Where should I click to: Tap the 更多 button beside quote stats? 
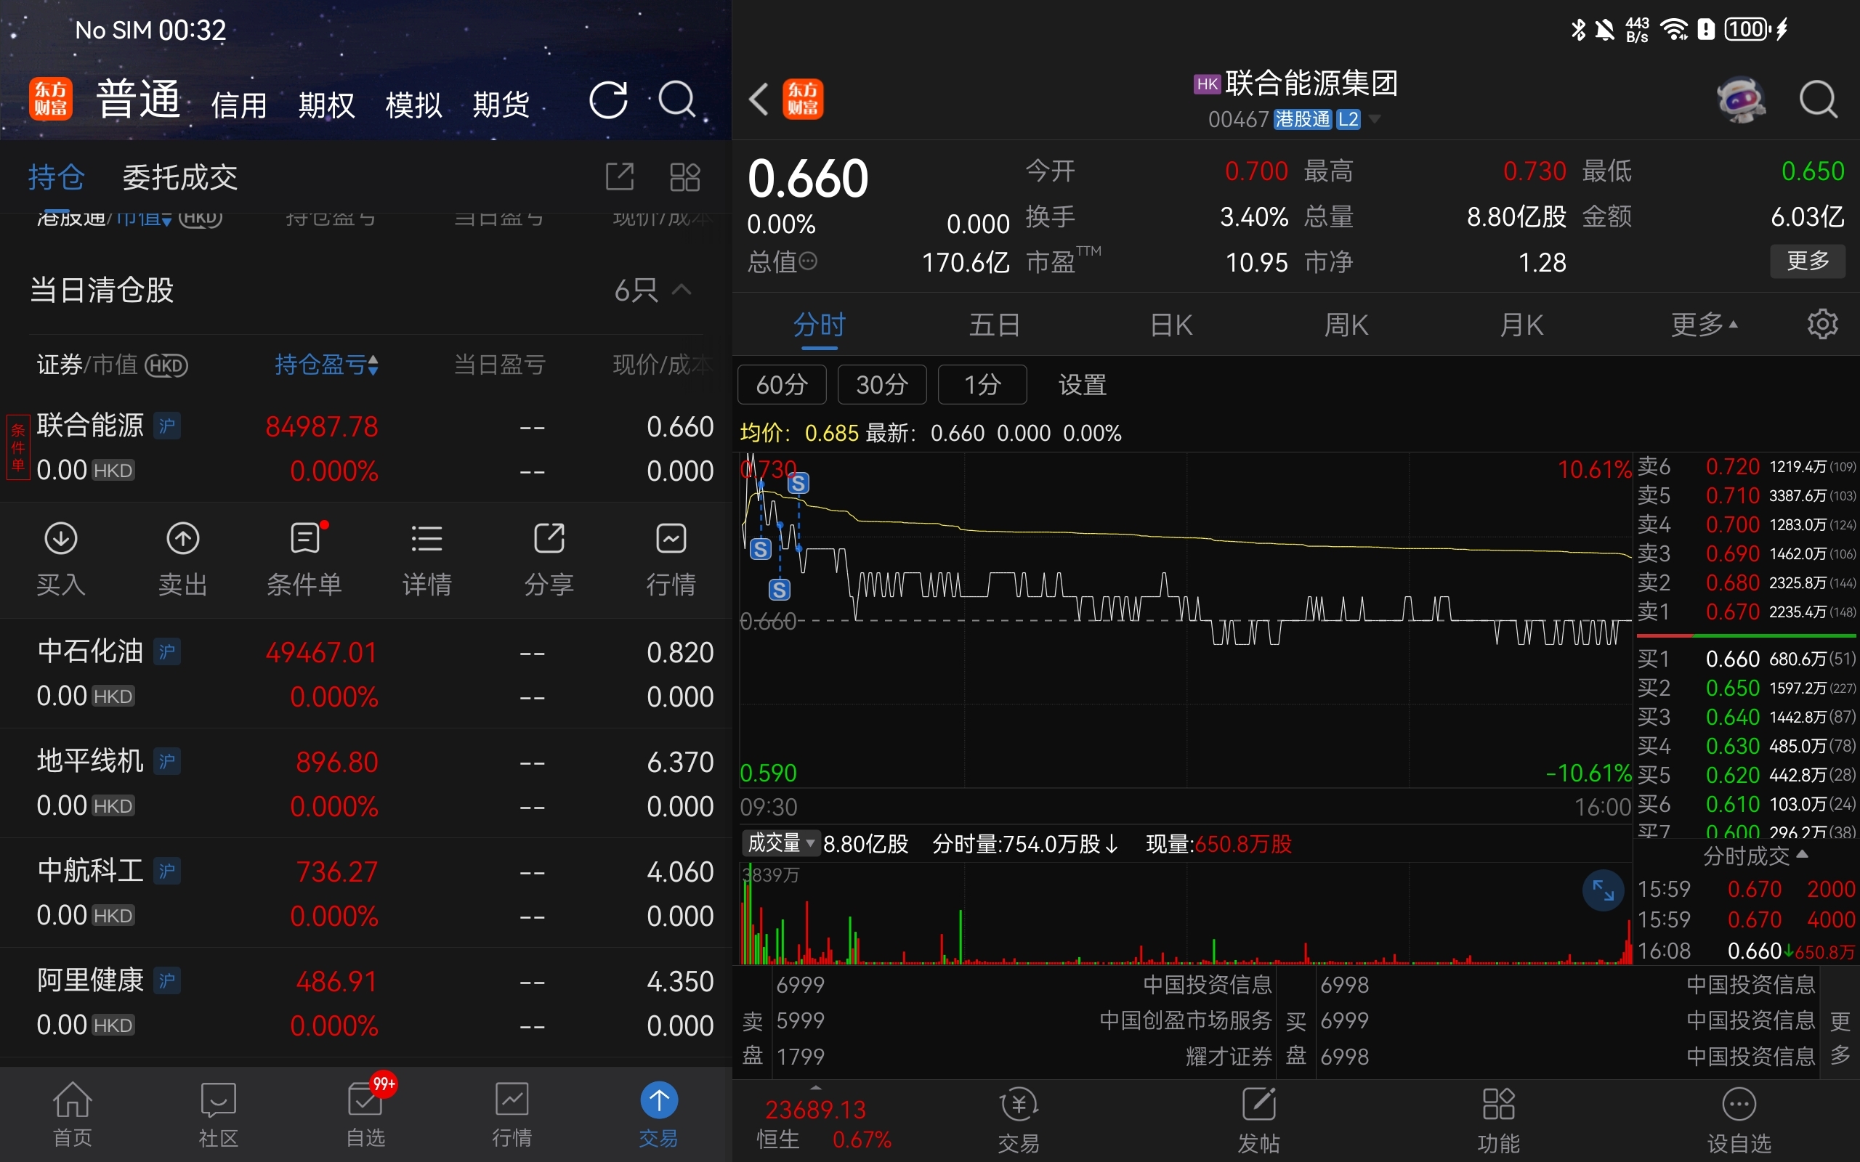pyautogui.click(x=1807, y=261)
